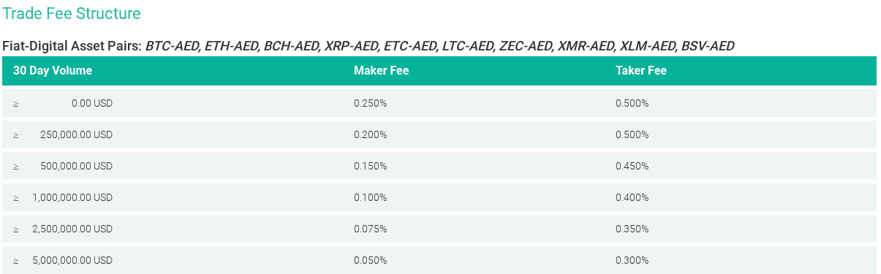Click the 2,500,000.00 USD volume cell
881x274 pixels.
click(x=72, y=229)
